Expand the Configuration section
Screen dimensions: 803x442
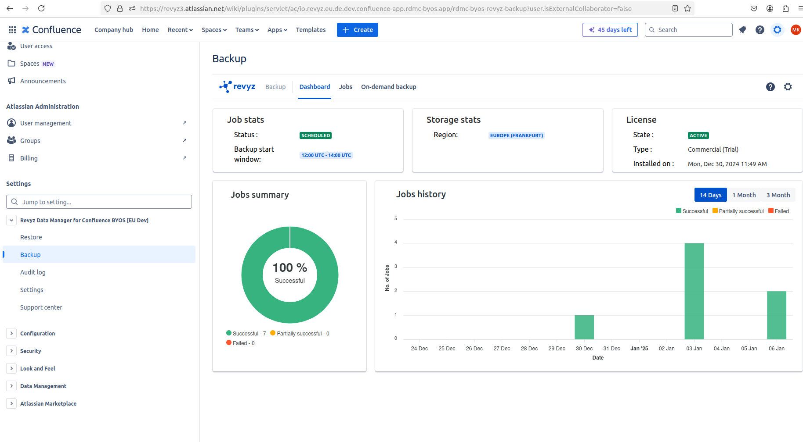coord(11,333)
